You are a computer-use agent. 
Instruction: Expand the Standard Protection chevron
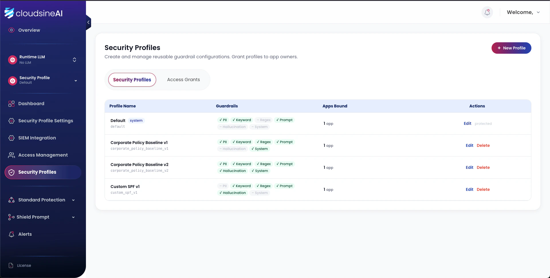73,200
